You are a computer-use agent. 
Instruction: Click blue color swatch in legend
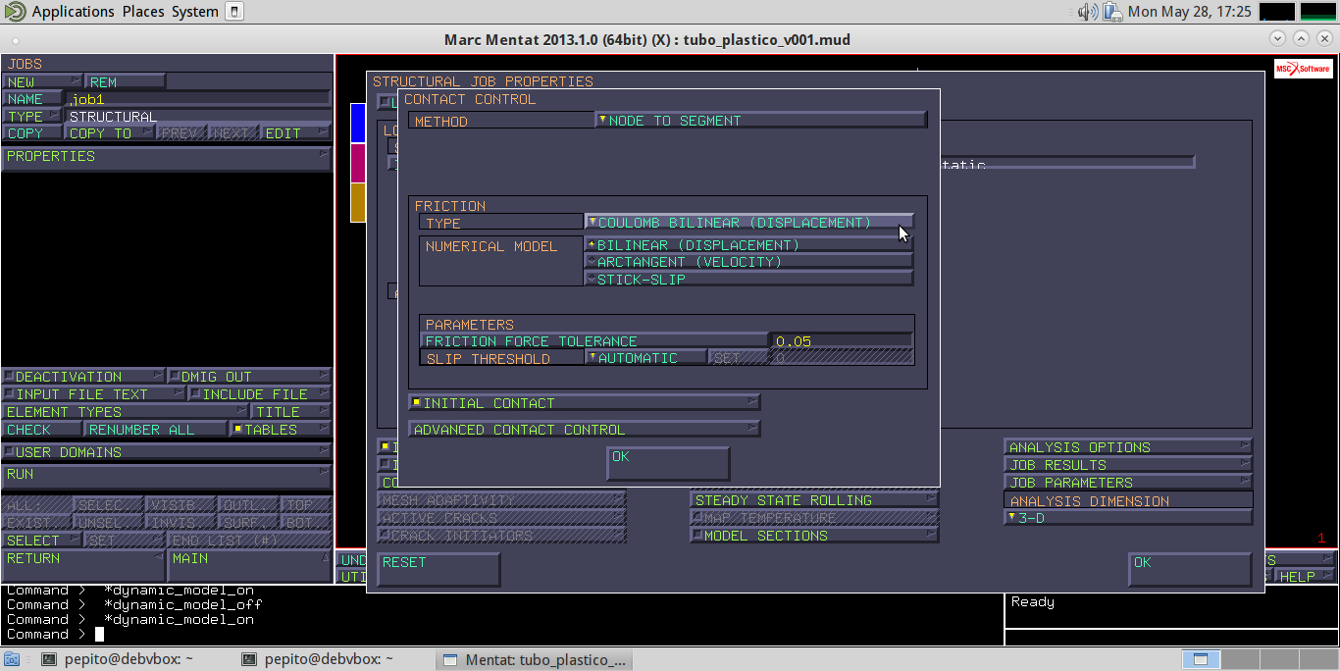point(358,123)
